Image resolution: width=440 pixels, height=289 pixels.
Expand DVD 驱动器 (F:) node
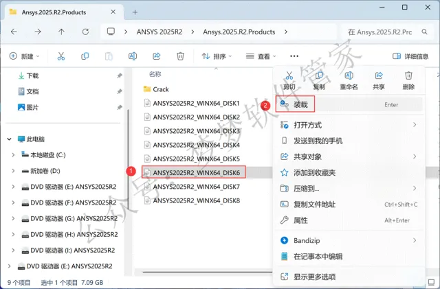point(13,203)
